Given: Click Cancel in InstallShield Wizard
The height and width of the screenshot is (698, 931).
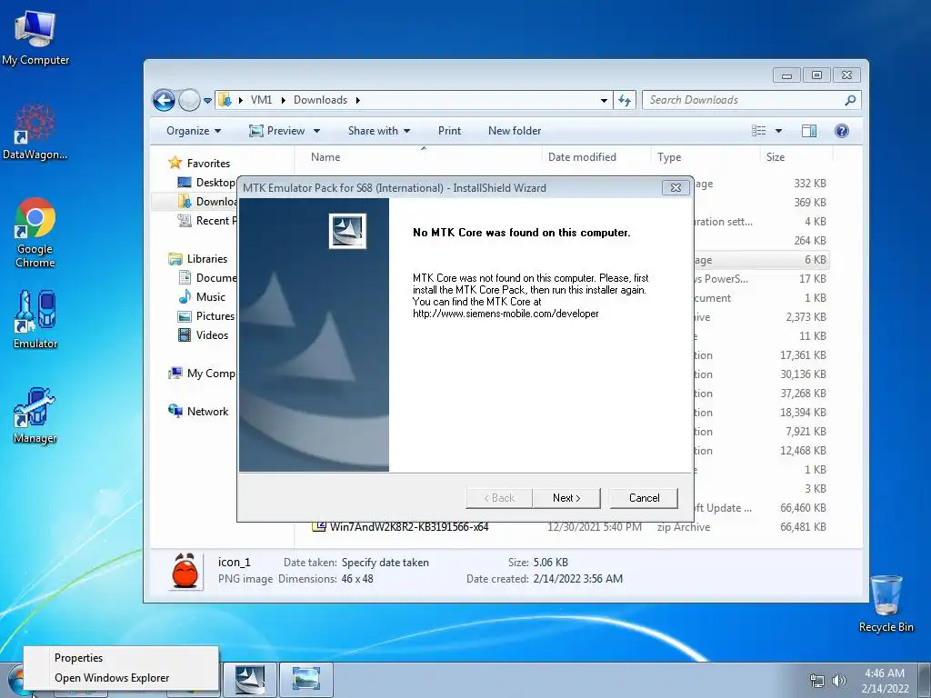Looking at the screenshot, I should point(645,498).
